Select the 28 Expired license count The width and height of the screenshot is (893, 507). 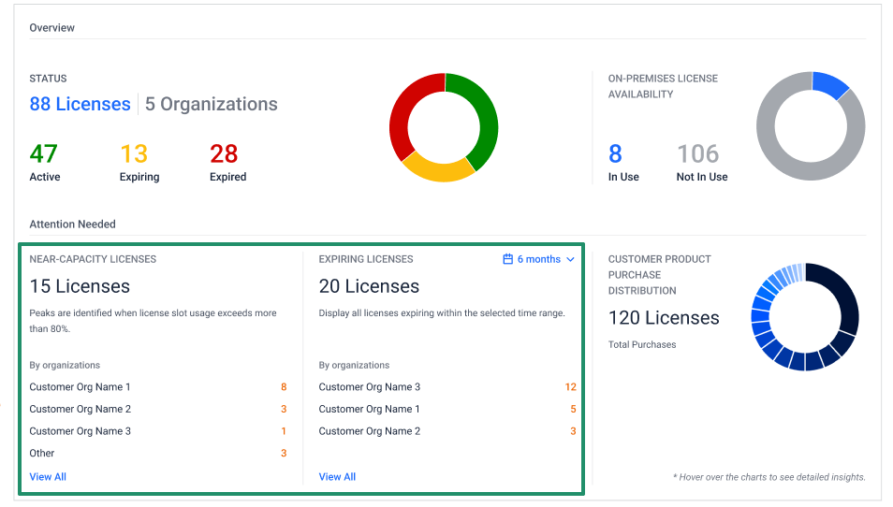tap(224, 153)
